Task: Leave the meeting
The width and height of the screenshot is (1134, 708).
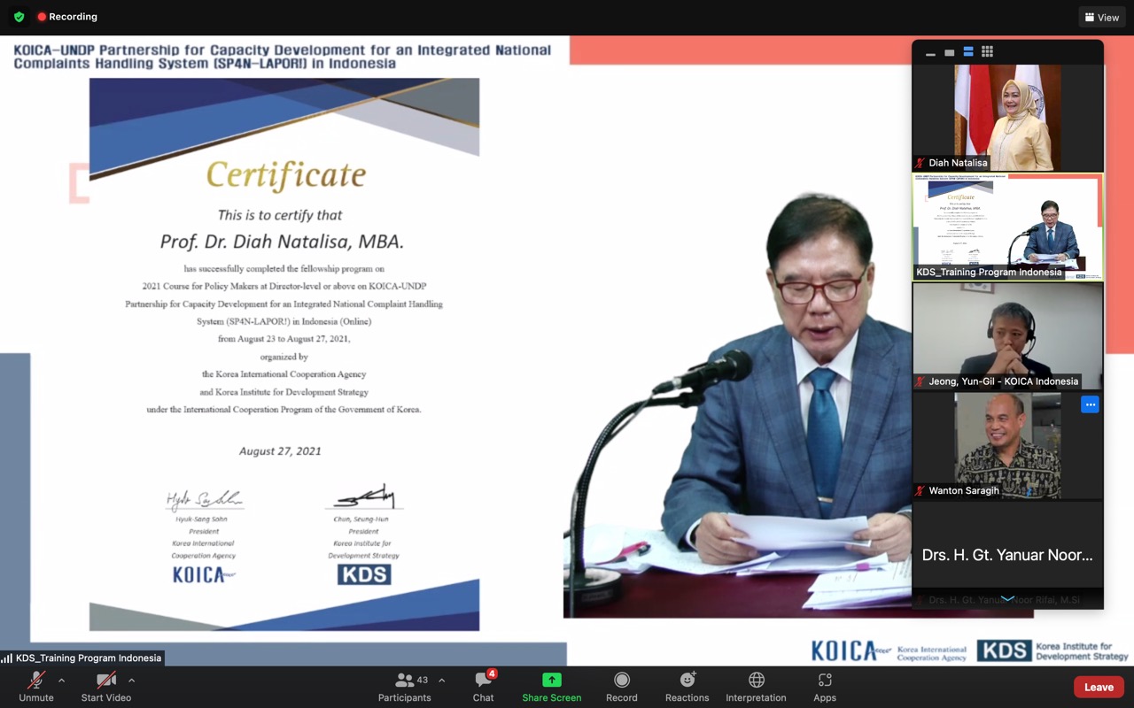Action: click(x=1099, y=687)
